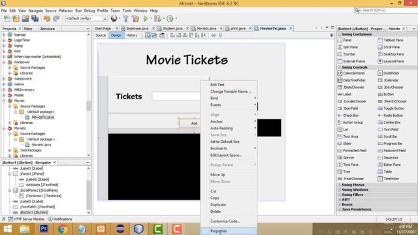Click the Save All toolbar icon

pyautogui.click(x=35, y=19)
